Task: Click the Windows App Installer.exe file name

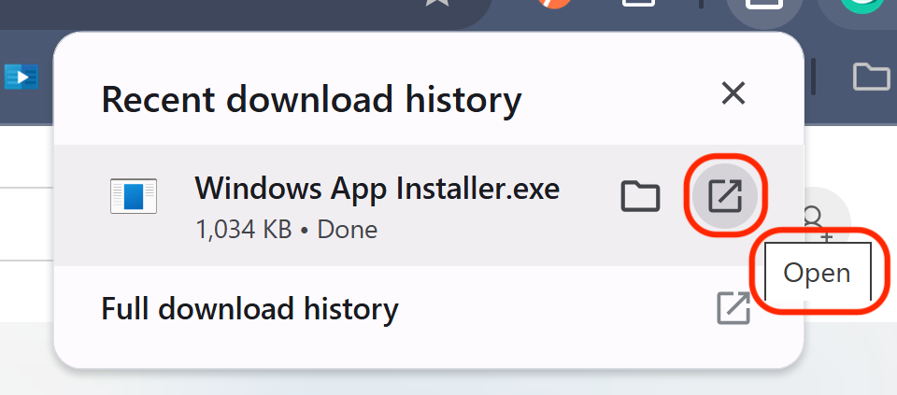Action: 377,189
